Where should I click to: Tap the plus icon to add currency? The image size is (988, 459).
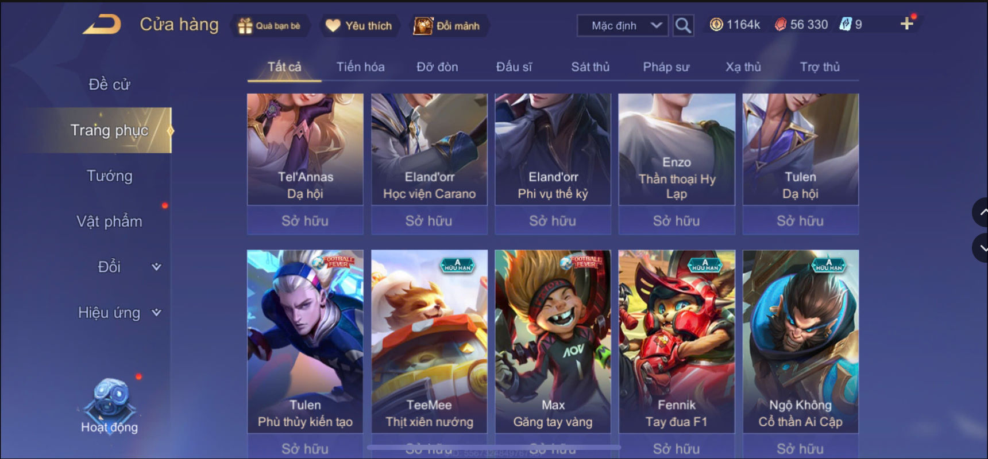click(906, 24)
